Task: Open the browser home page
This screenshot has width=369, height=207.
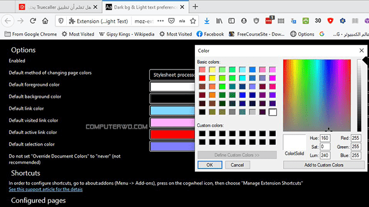Action: click(x=45, y=21)
